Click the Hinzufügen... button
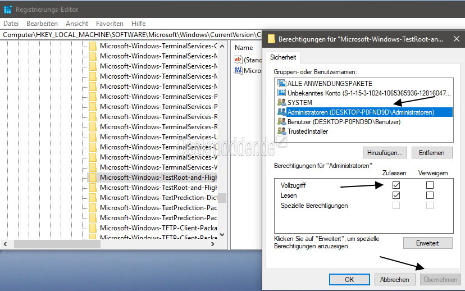The image size is (465, 291). pos(385,153)
